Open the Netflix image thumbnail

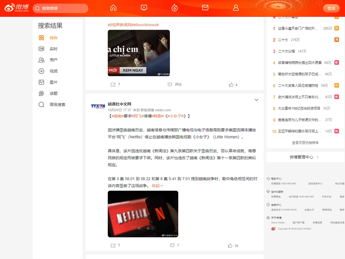click(x=143, y=214)
